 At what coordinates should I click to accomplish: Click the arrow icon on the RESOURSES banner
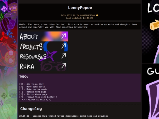[64, 56]
